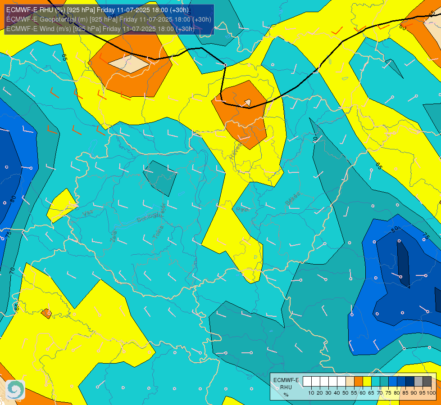Click the 'ECMWF-E Geopotential (m)' title line

[109, 19]
